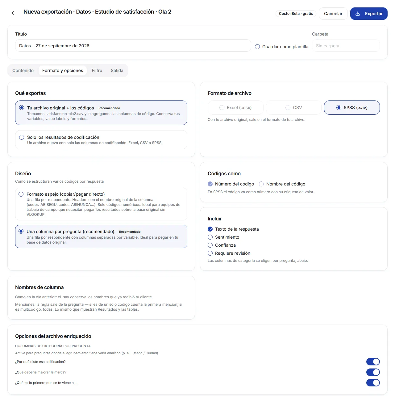
Task: Select SPSS (.sav) file format
Action: (352, 108)
